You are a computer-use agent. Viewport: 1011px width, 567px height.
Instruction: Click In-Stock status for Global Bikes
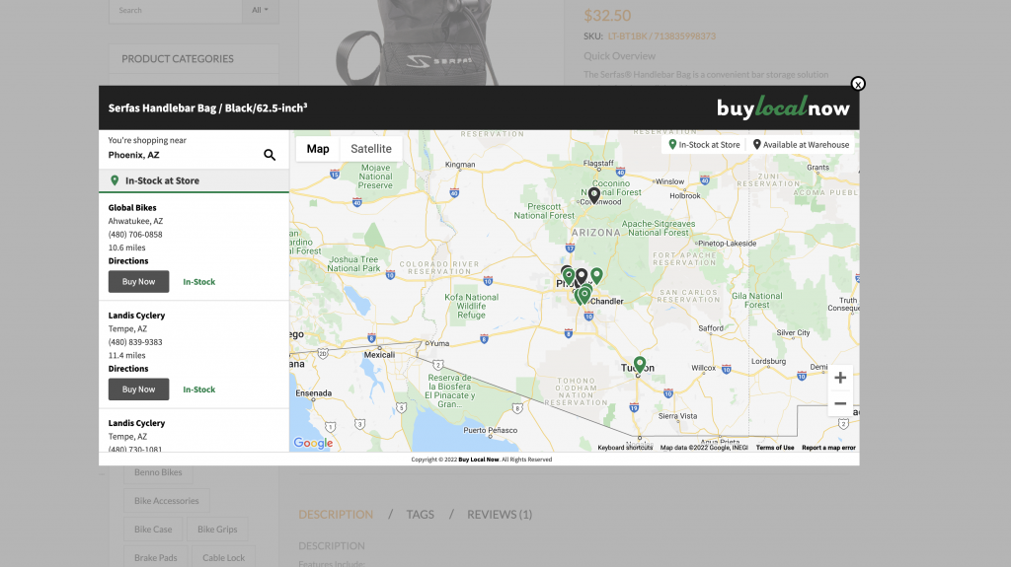pos(199,282)
